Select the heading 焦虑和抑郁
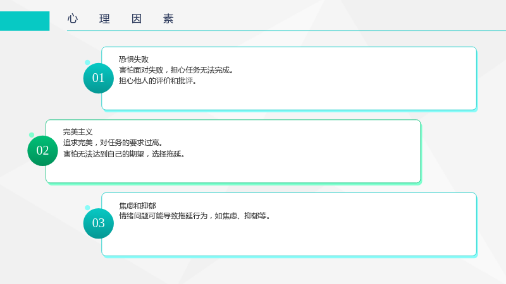This screenshot has height=284, width=506. 137,206
